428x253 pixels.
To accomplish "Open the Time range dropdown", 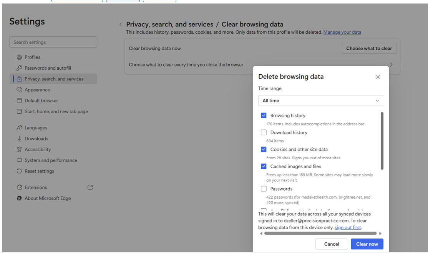I will (320, 101).
